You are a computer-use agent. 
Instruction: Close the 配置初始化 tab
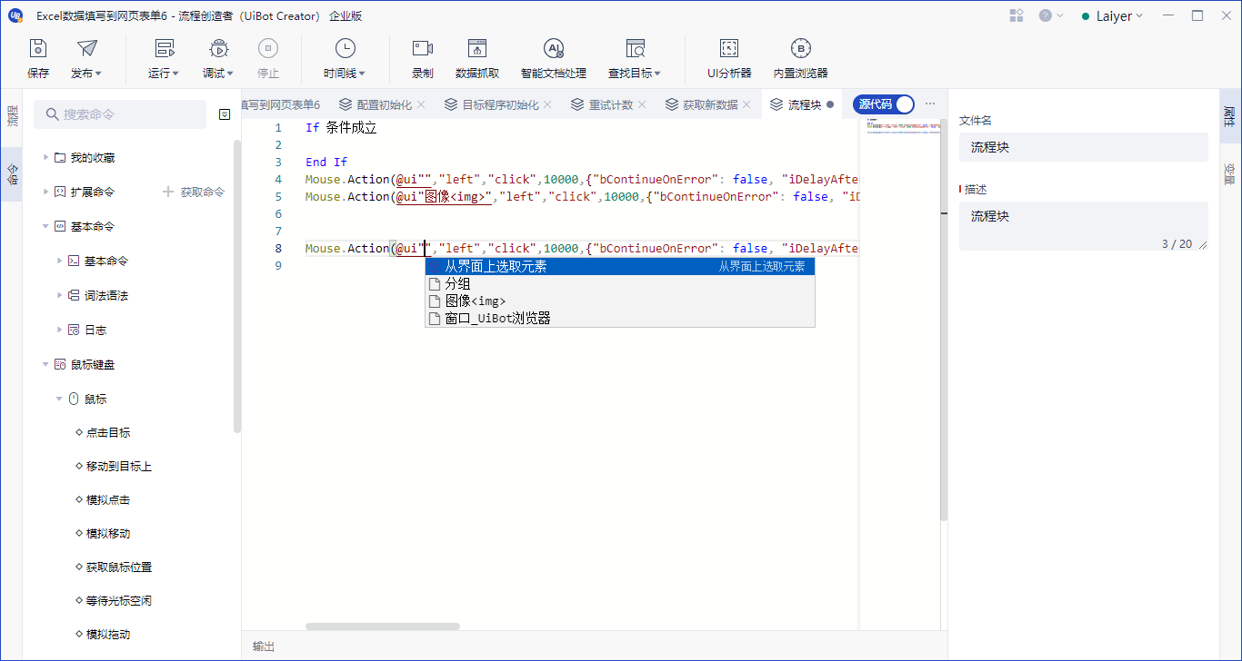click(x=420, y=104)
